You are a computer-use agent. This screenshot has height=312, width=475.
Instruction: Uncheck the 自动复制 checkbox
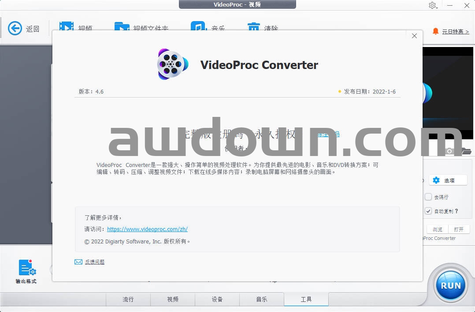point(428,211)
